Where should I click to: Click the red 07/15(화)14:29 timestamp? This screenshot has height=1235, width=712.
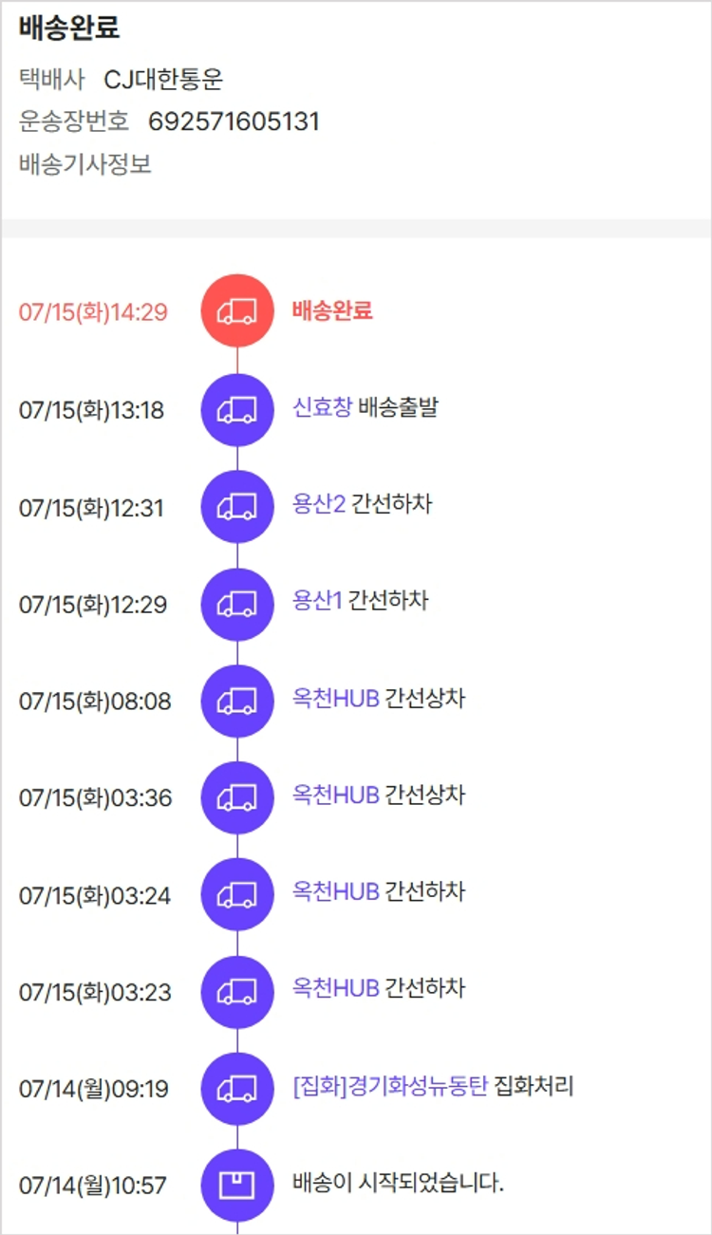click(x=93, y=312)
